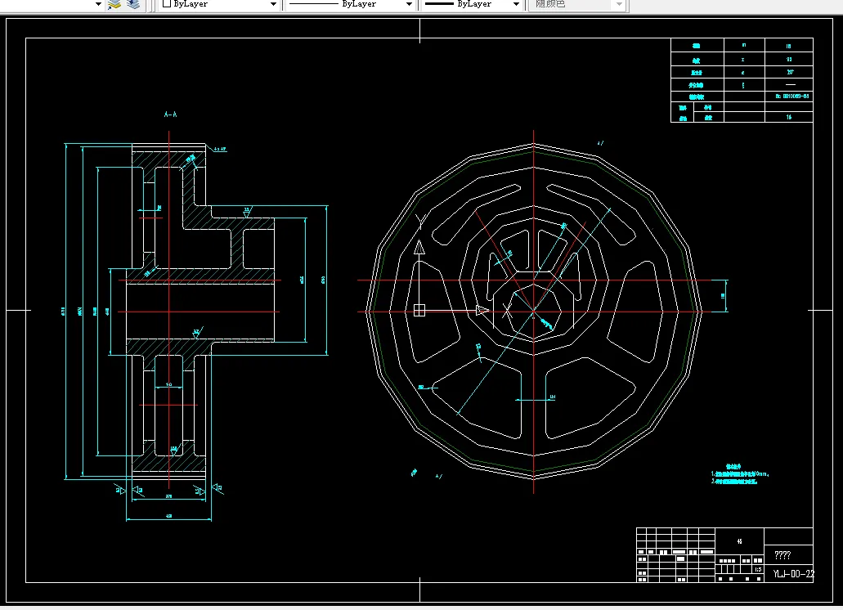
Task: Select the YLJ-00-22 drawing number text
Action: [794, 574]
